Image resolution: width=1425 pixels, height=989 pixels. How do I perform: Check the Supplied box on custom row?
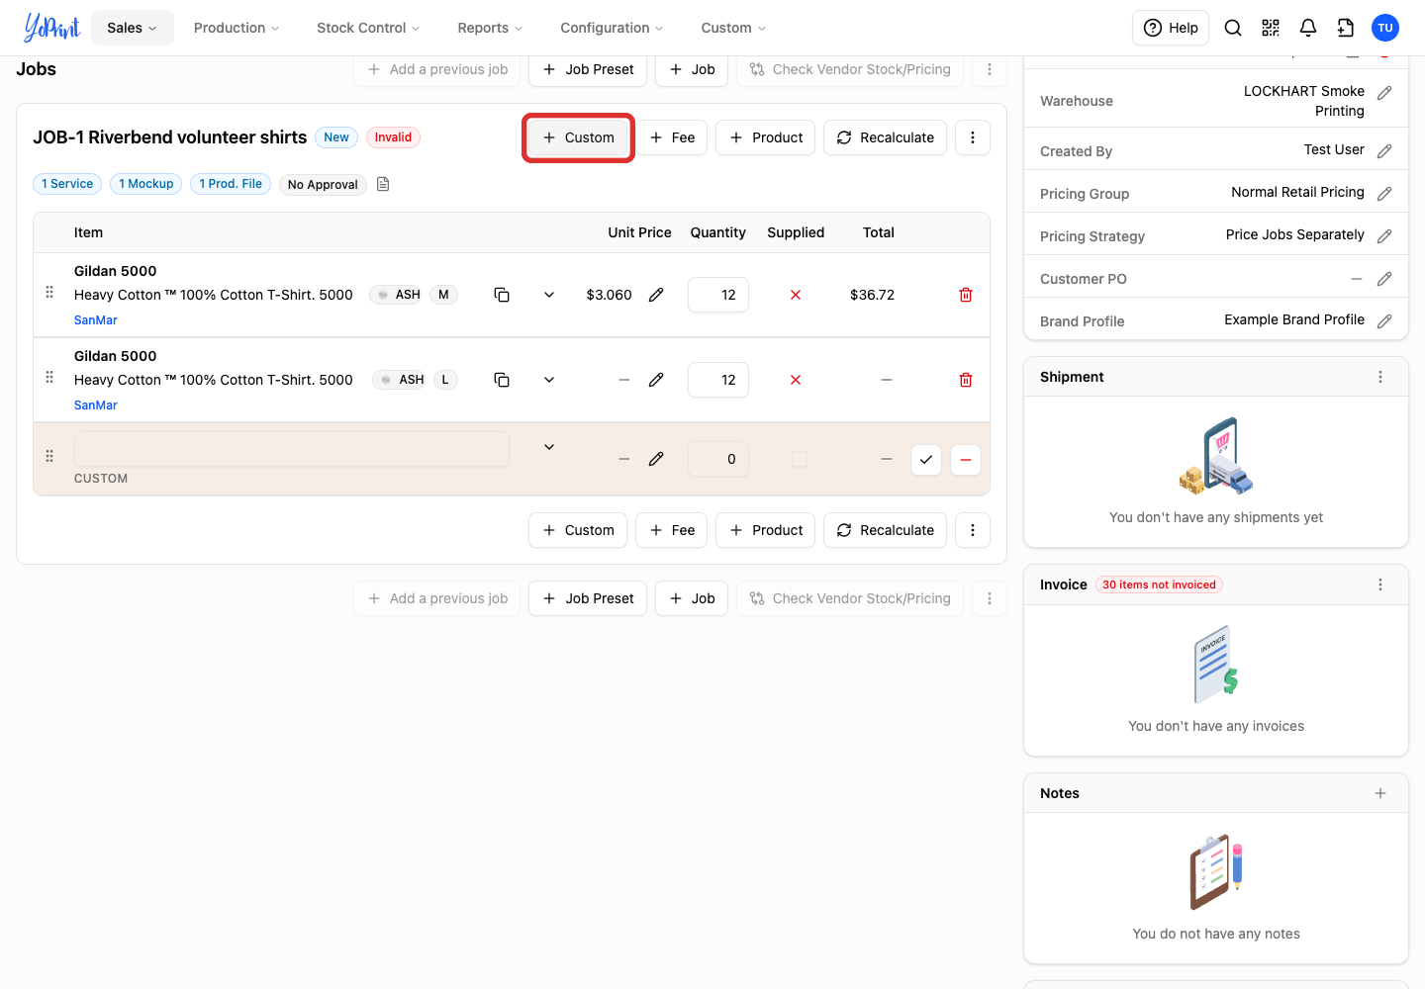(x=800, y=459)
